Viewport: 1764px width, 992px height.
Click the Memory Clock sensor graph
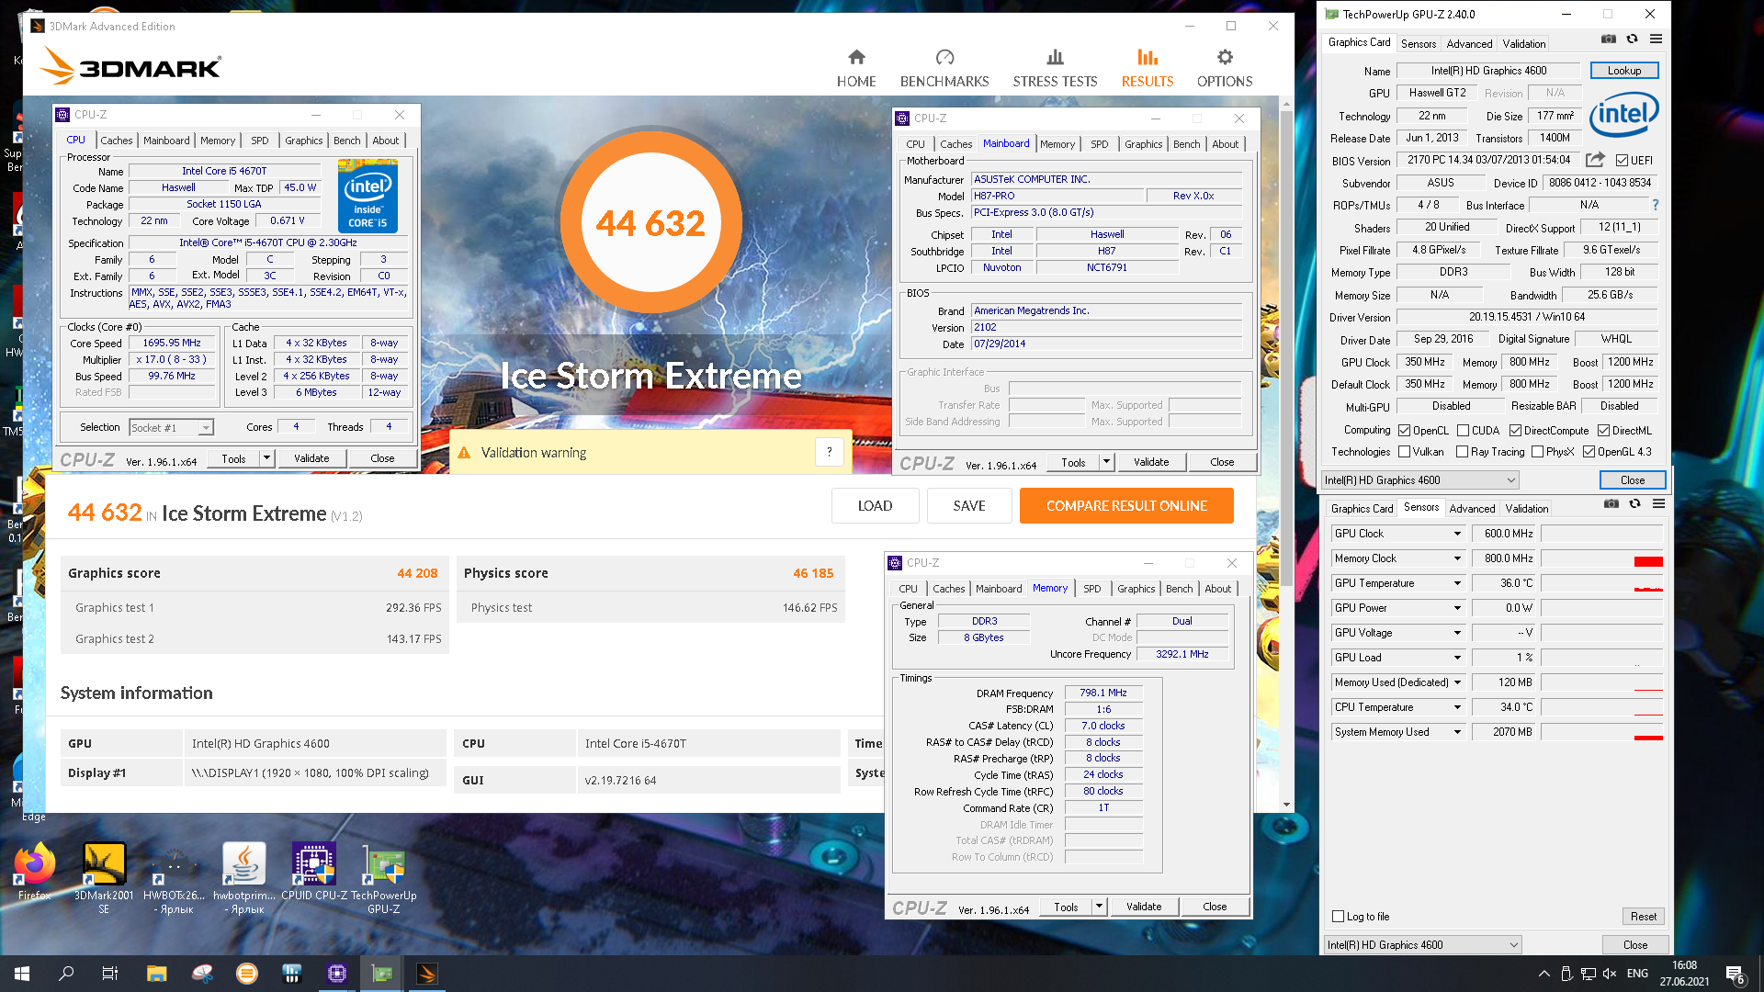(1602, 558)
